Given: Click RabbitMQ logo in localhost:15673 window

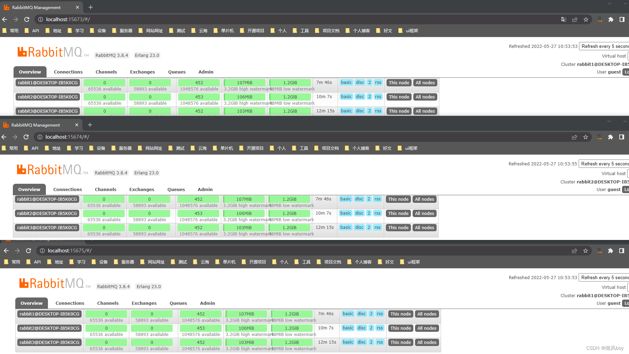Looking at the screenshot, I should coord(53,52).
